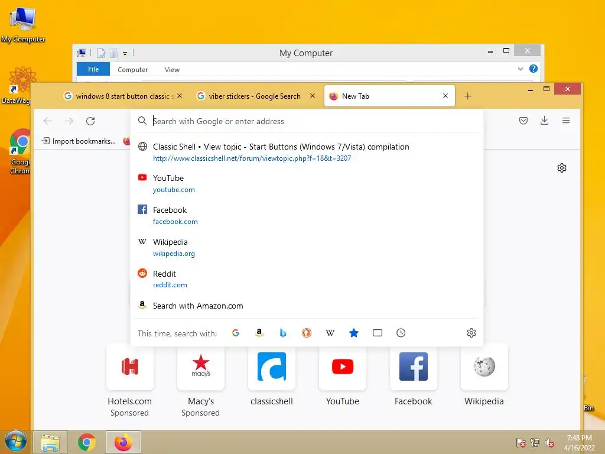This screenshot has height=454, width=605.
Task: Open a new tab with plus button
Action: click(468, 96)
